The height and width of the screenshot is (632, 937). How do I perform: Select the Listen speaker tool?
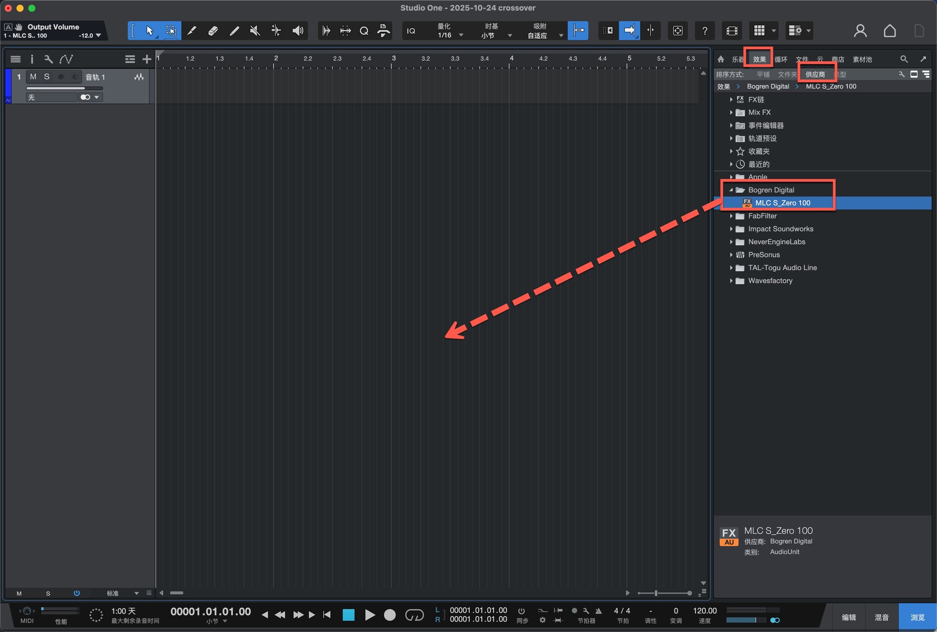pyautogui.click(x=298, y=31)
